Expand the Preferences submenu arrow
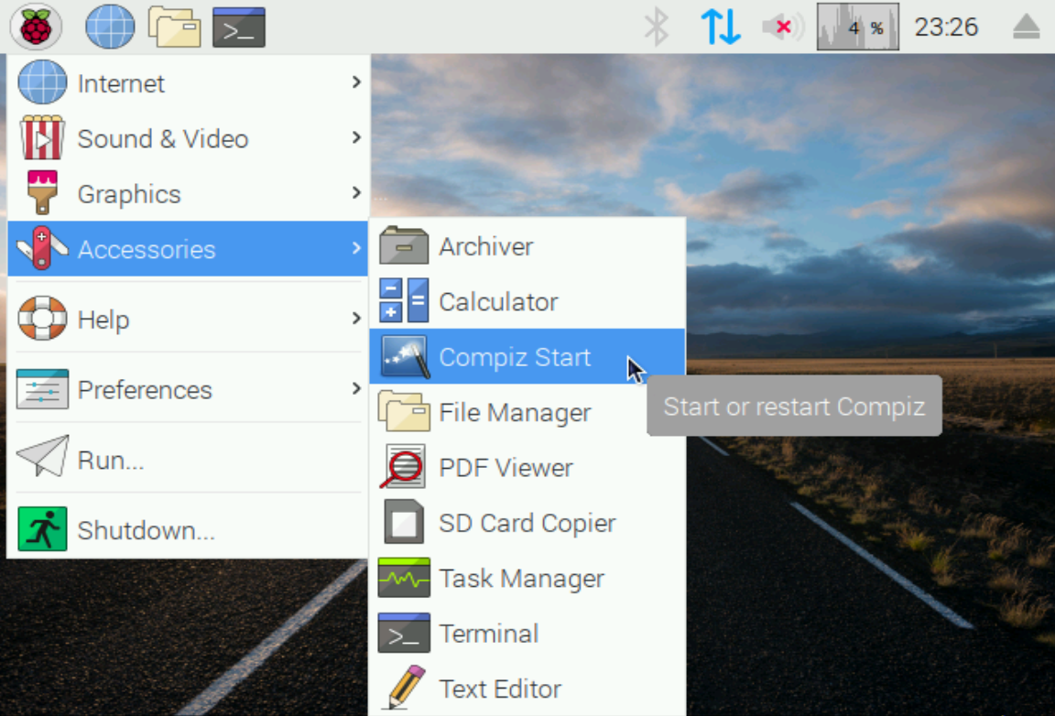The height and width of the screenshot is (716, 1055). (x=356, y=388)
